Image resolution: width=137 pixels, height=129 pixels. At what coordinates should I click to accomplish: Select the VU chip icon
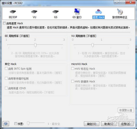point(34,12)
